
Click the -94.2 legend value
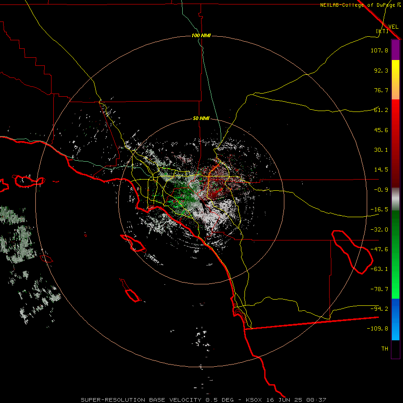[379, 309]
